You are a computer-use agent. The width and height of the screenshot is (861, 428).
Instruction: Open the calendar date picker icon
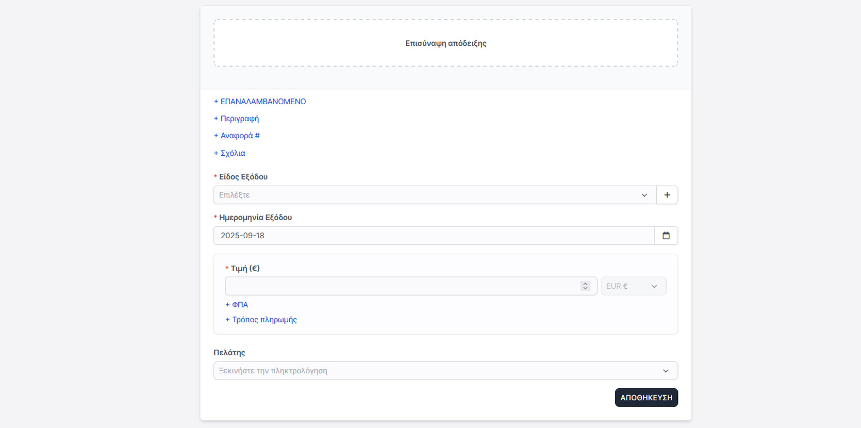pyautogui.click(x=666, y=236)
